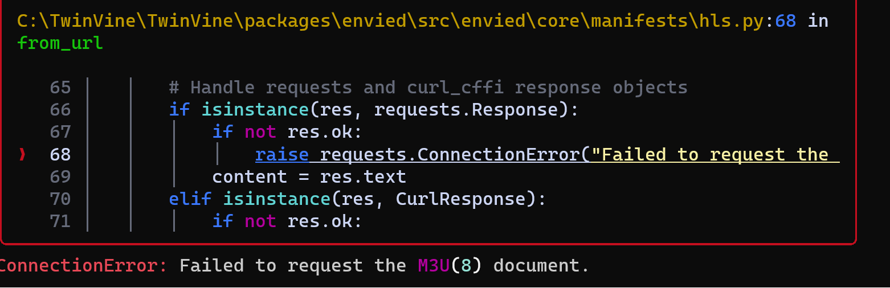Click the purple M3U text in the error message
This screenshot has width=890, height=288.
coord(434,266)
